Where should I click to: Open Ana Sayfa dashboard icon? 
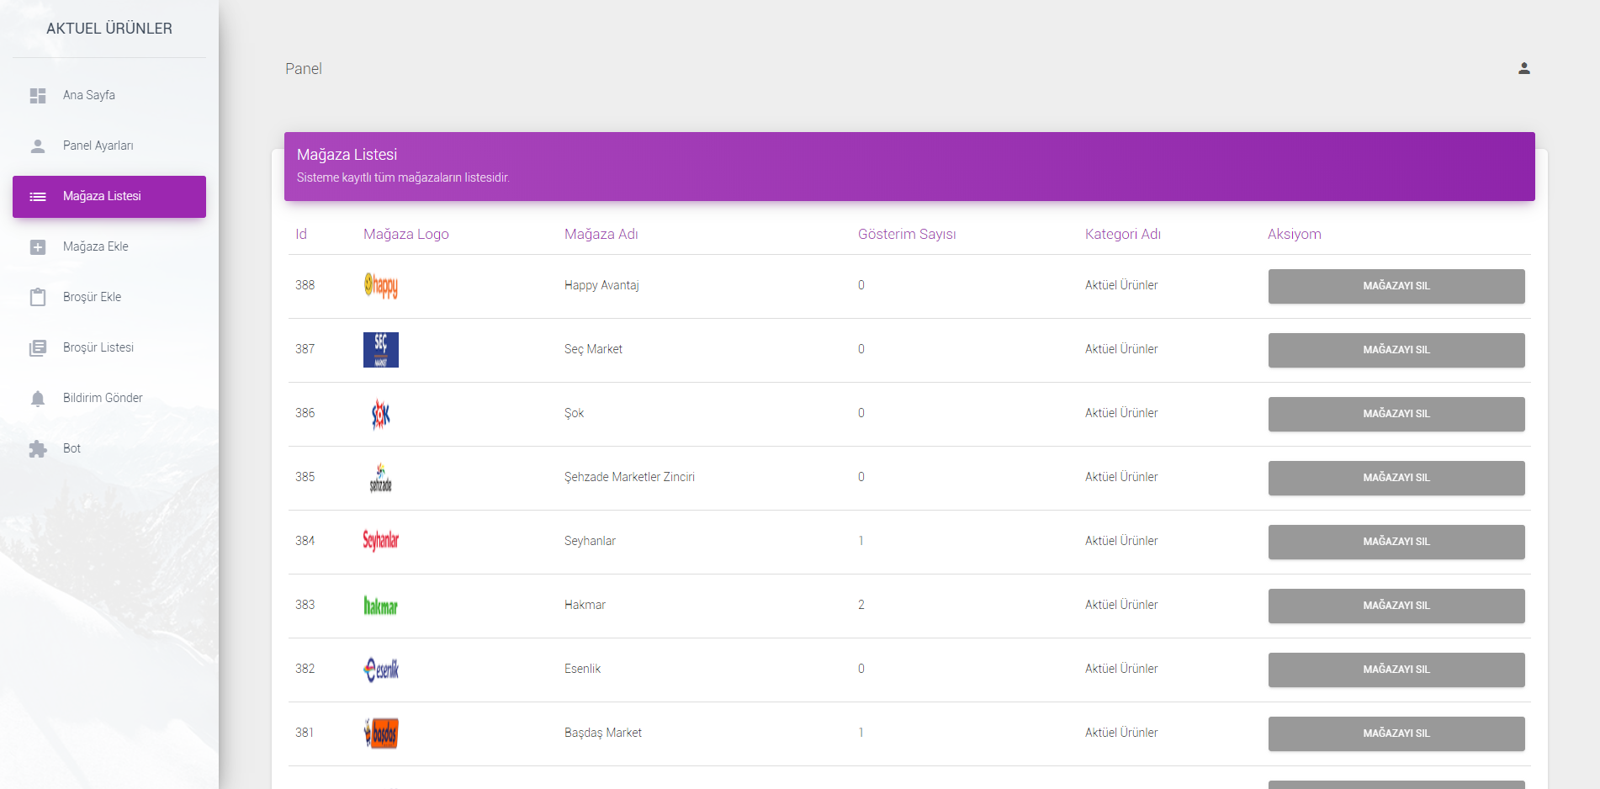38,96
